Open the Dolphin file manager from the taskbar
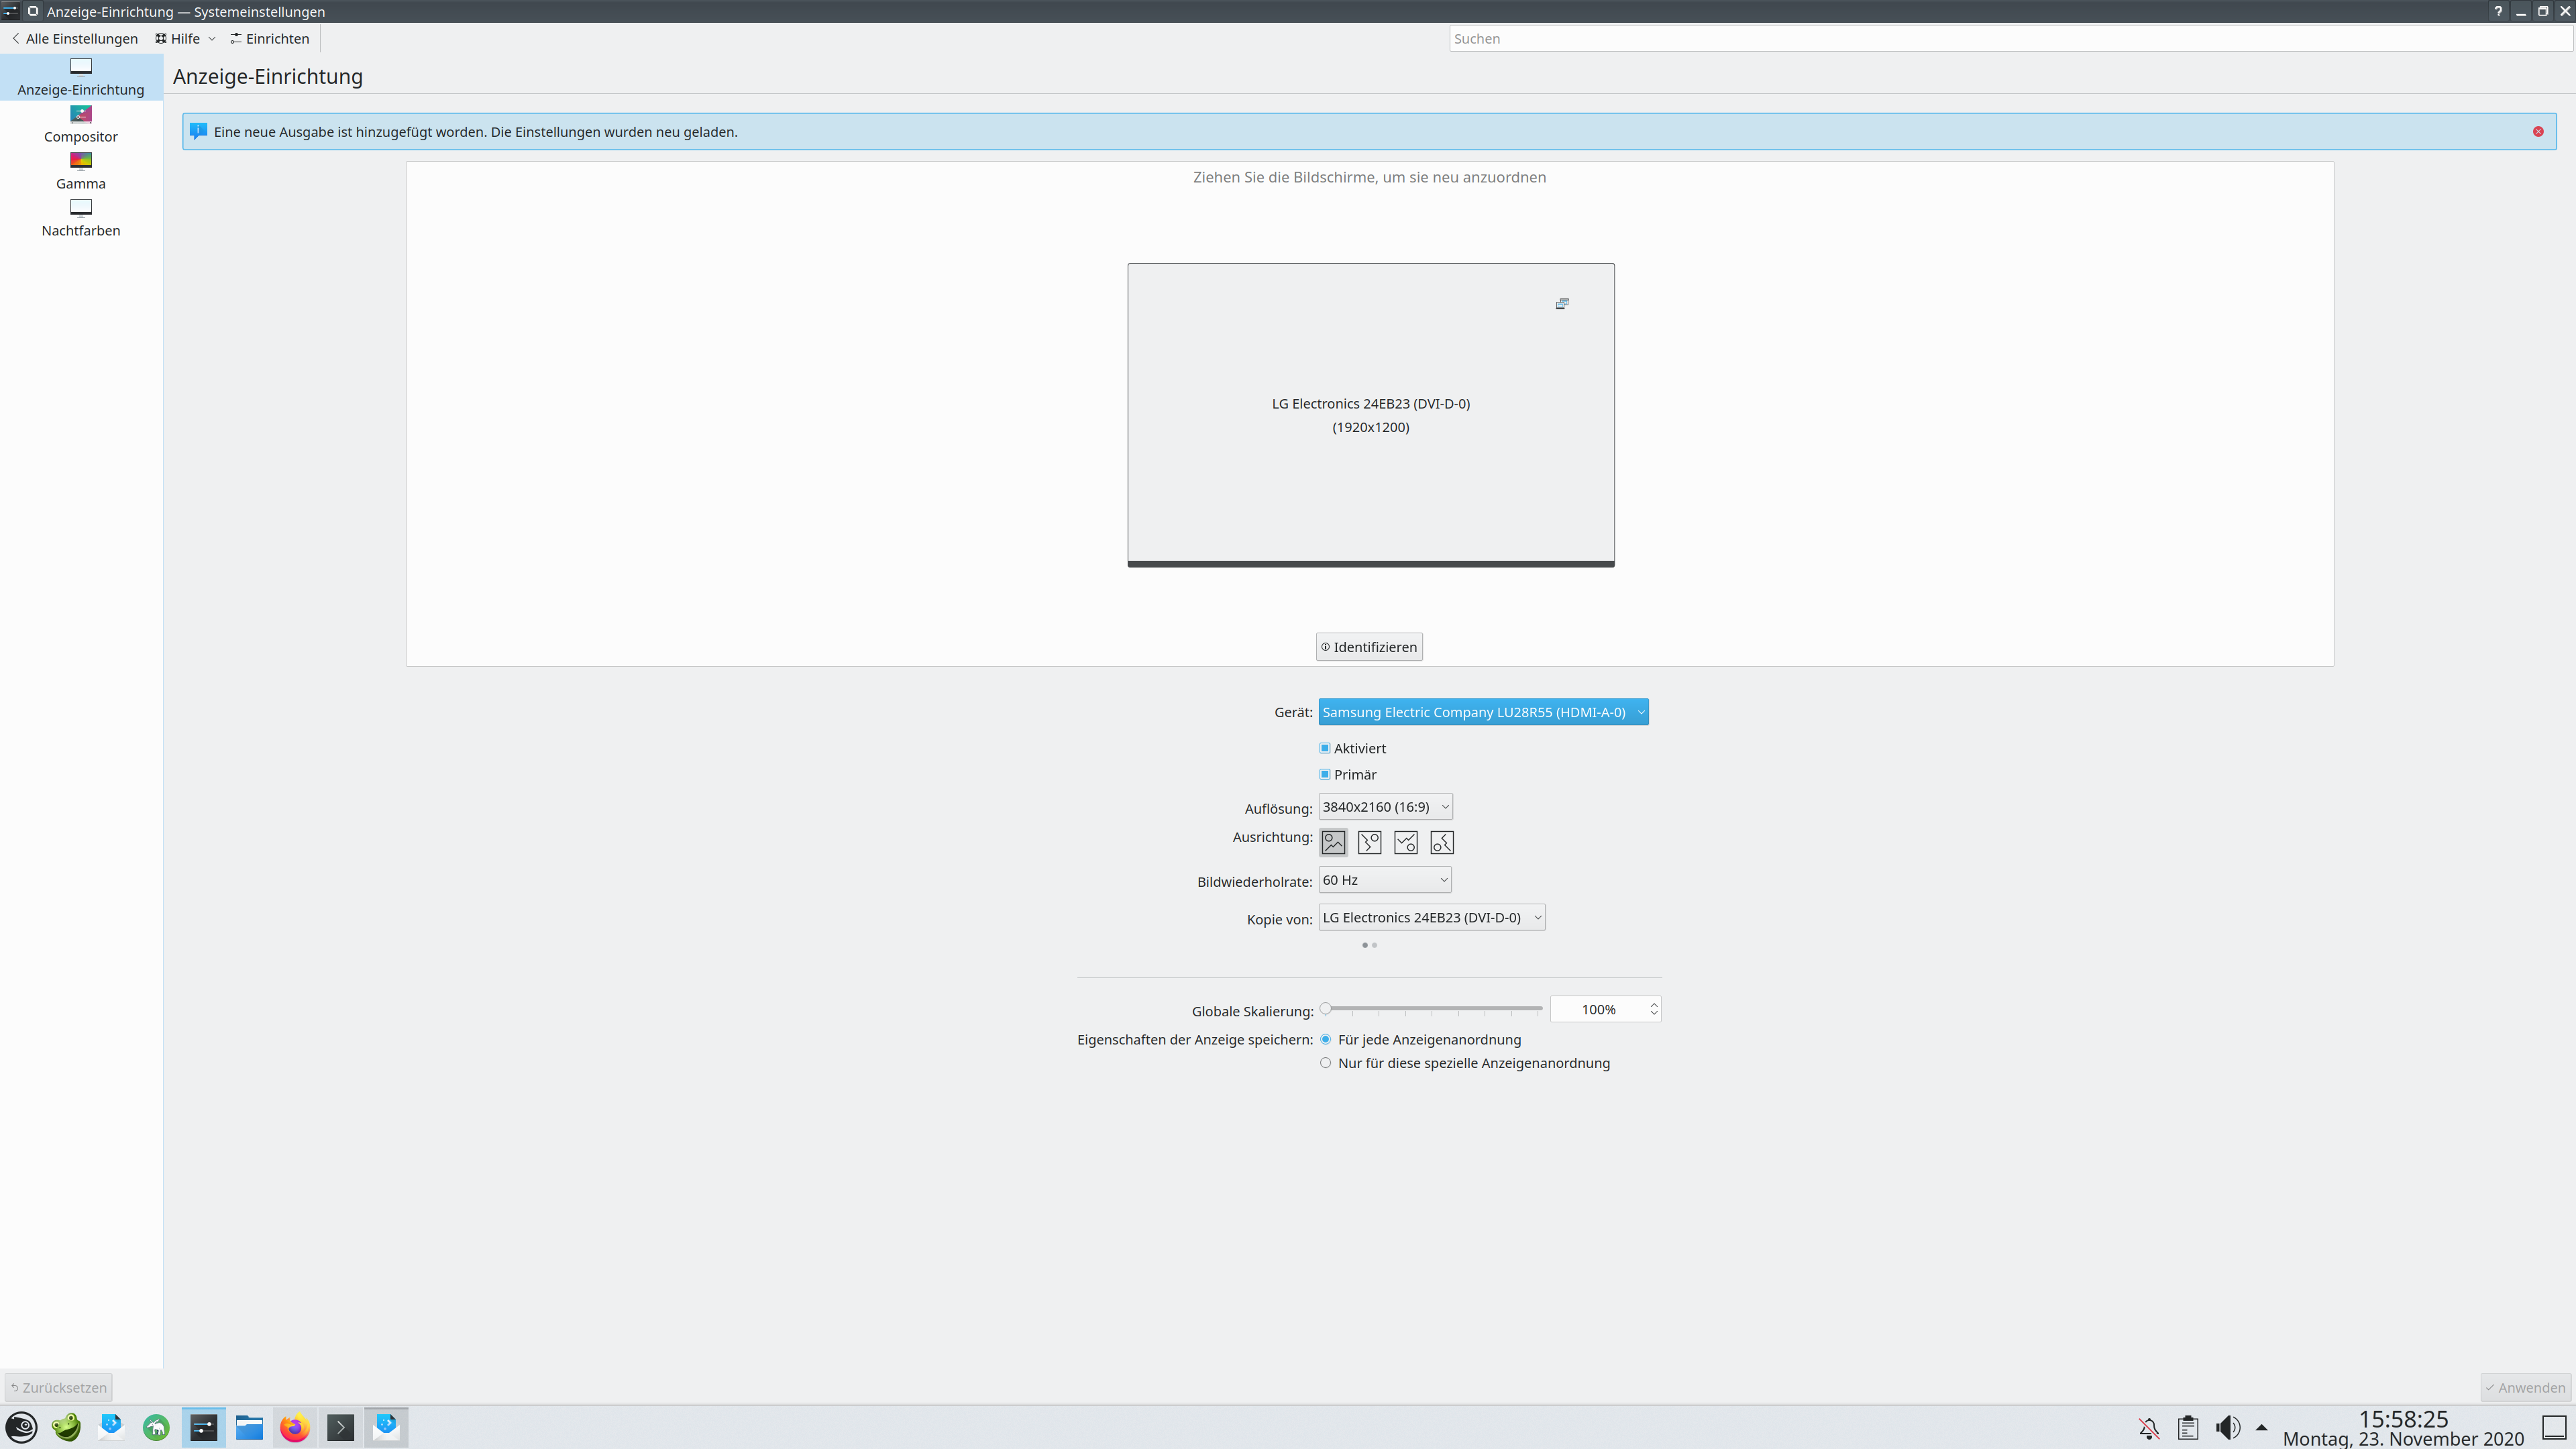Image resolution: width=2576 pixels, height=1449 pixels. point(249,1427)
